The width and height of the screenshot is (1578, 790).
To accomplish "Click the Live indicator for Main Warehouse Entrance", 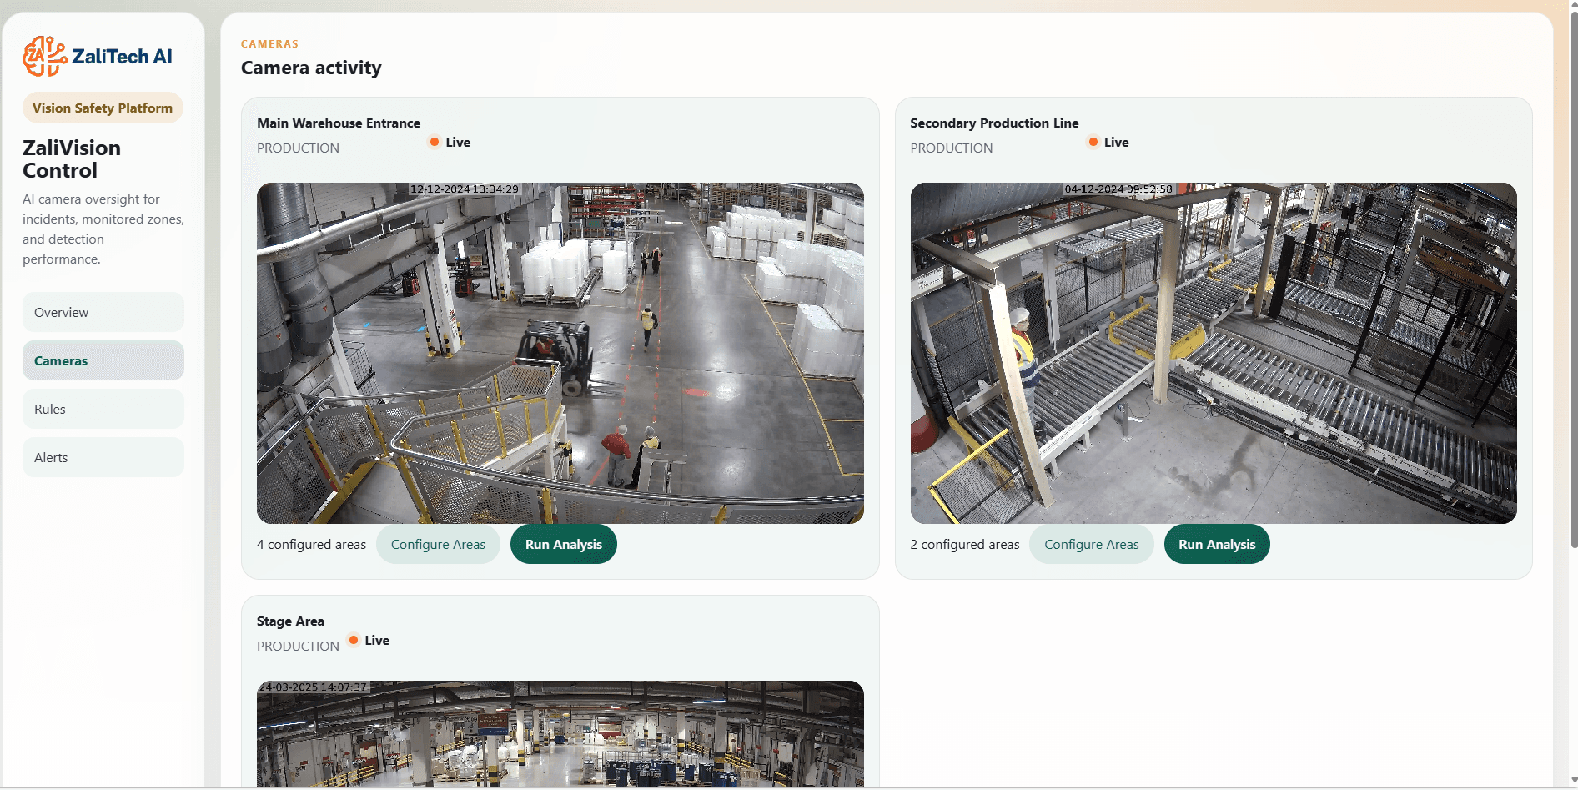I will click(x=450, y=142).
